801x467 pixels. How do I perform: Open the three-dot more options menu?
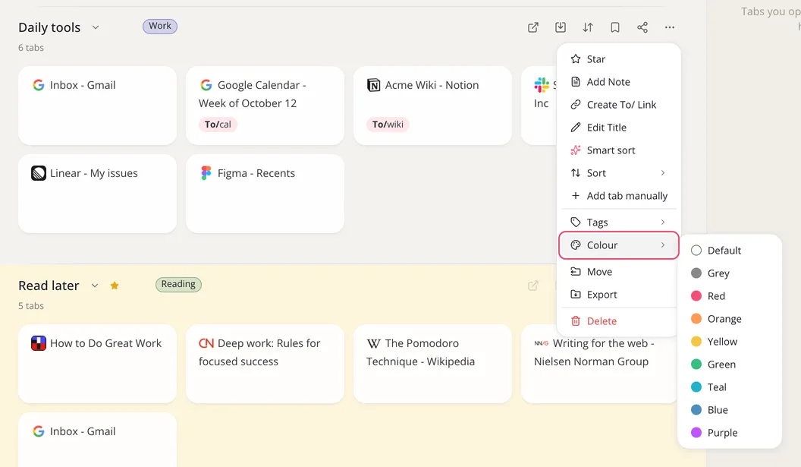coord(670,27)
